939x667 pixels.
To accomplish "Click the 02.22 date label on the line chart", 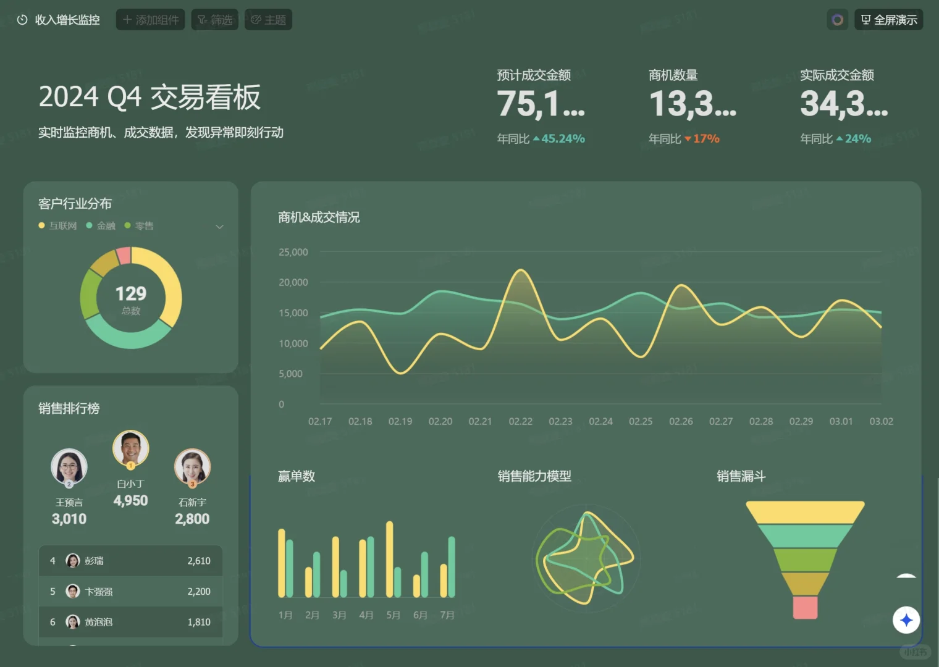I will click(520, 421).
